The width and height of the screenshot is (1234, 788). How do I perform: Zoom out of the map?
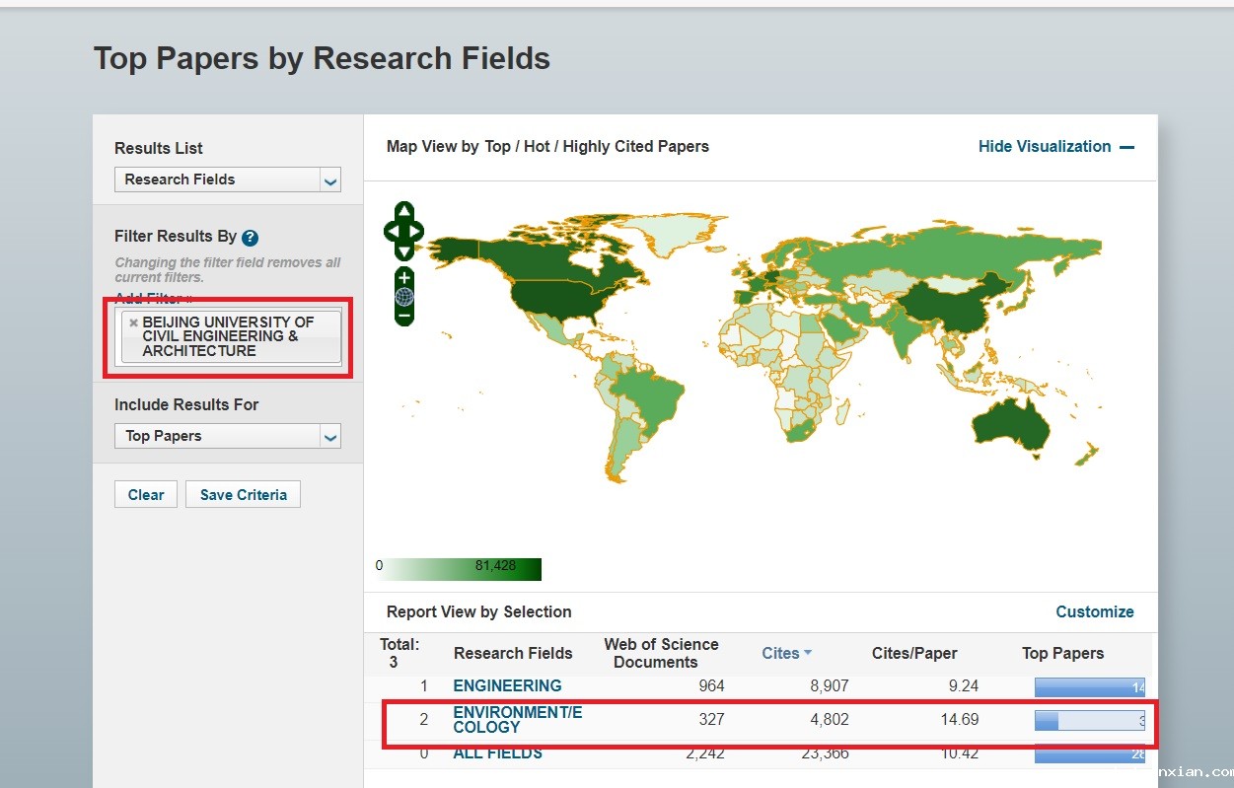tap(403, 316)
